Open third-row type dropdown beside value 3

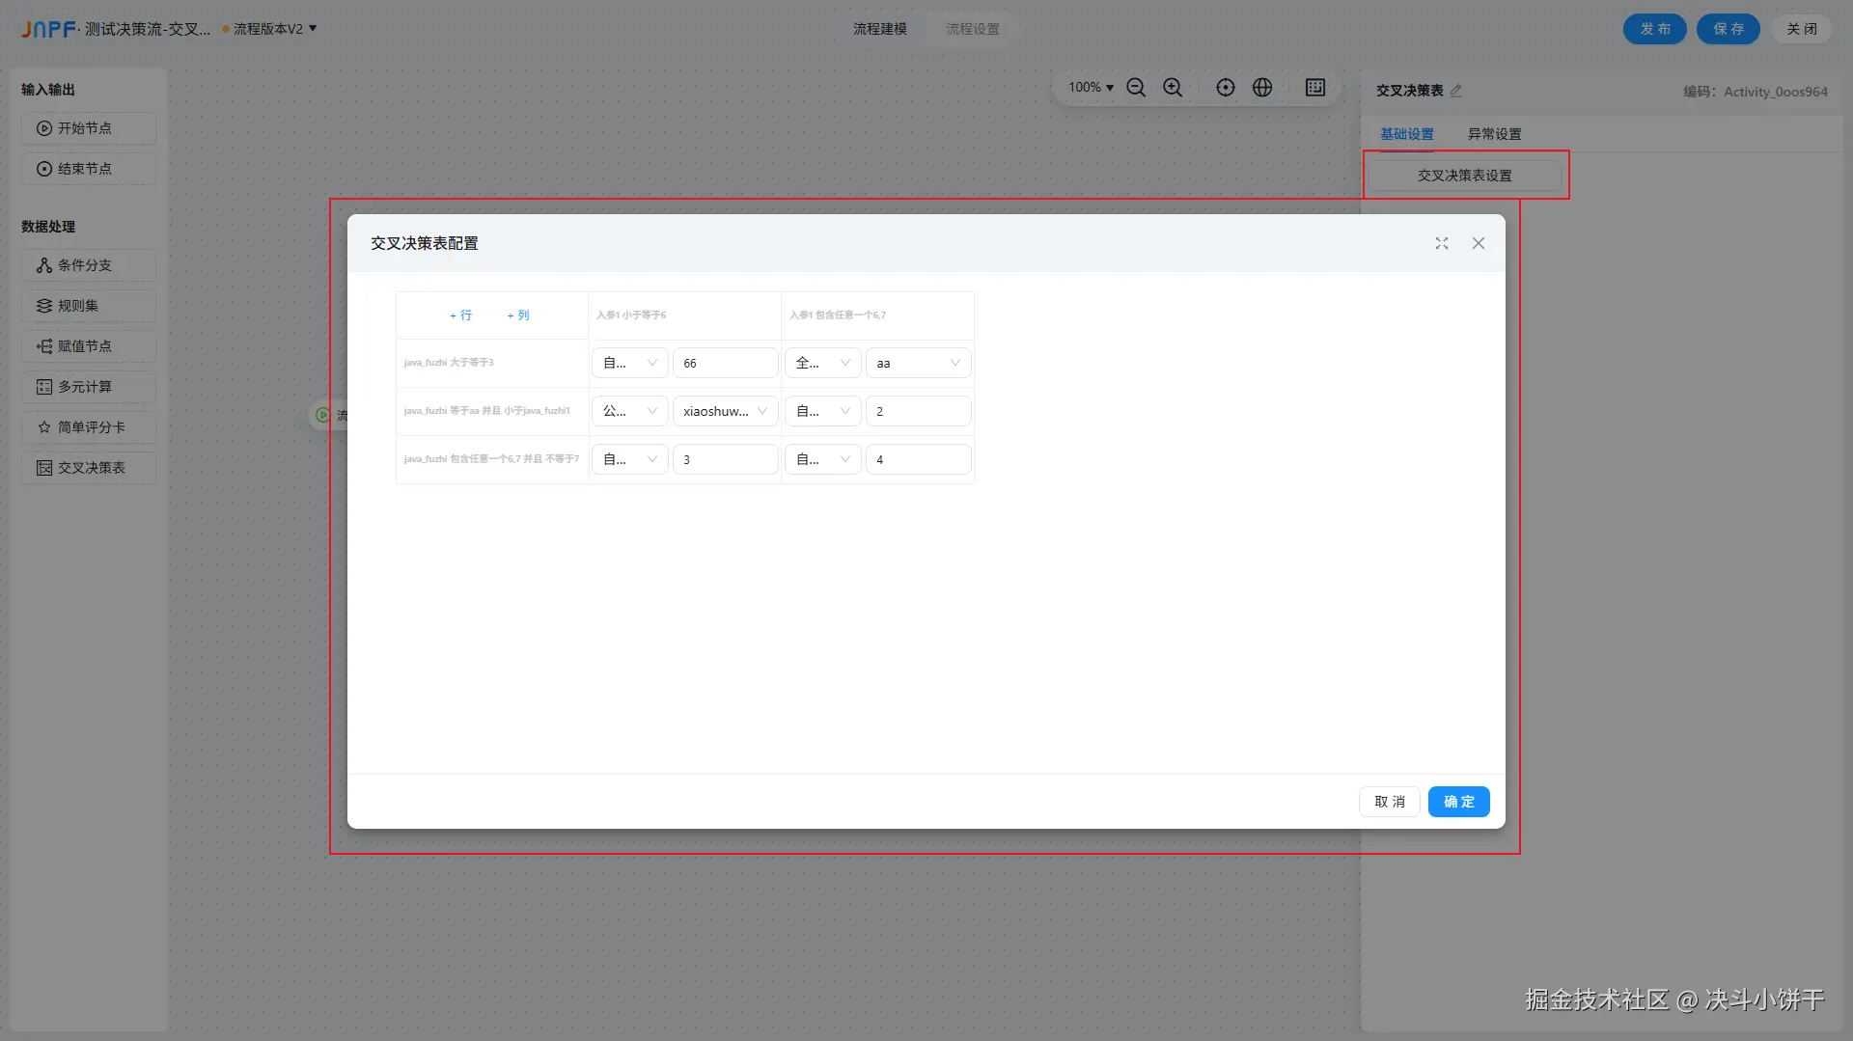pos(630,459)
